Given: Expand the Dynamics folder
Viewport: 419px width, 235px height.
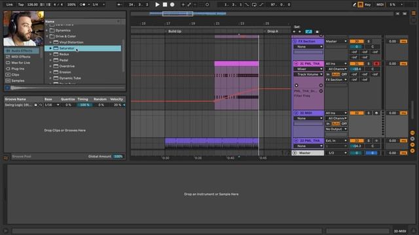Looking at the screenshot, I should coord(47,31).
